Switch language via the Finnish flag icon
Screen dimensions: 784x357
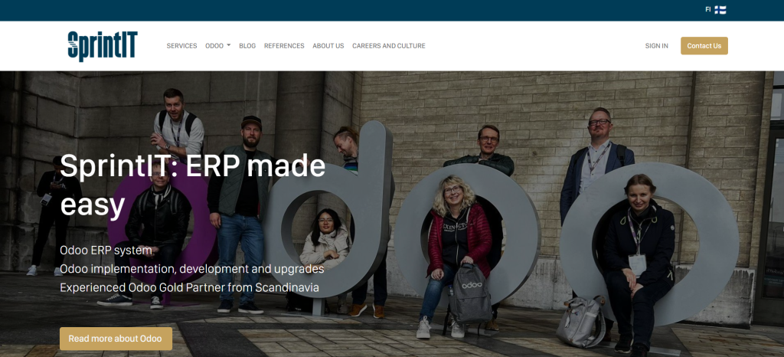coord(720,9)
